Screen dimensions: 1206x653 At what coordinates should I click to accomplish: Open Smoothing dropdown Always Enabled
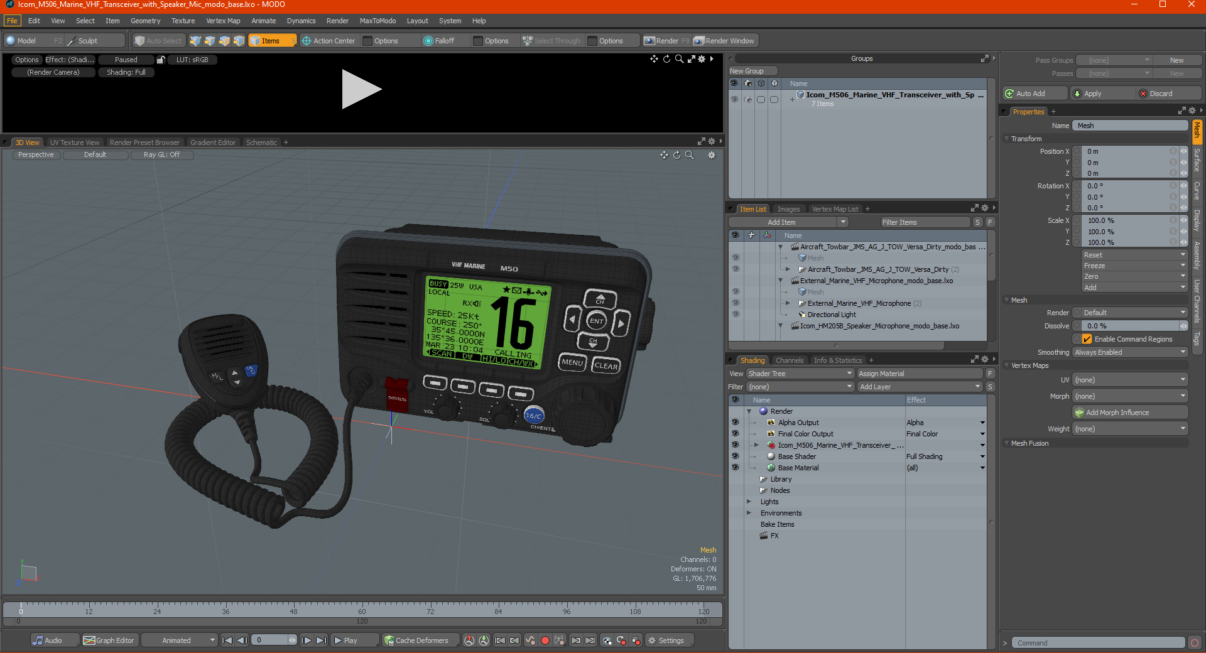(1129, 352)
